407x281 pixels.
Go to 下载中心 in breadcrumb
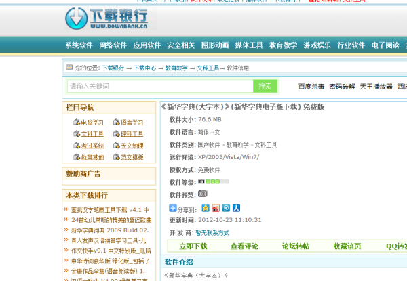coord(145,68)
